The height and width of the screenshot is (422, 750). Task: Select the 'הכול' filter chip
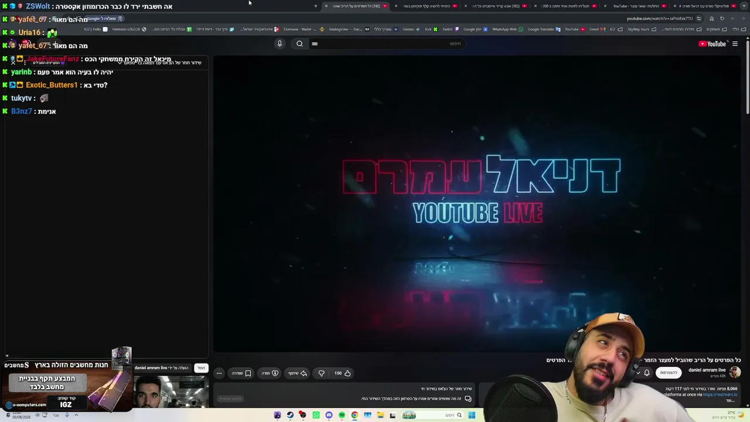tap(201, 368)
